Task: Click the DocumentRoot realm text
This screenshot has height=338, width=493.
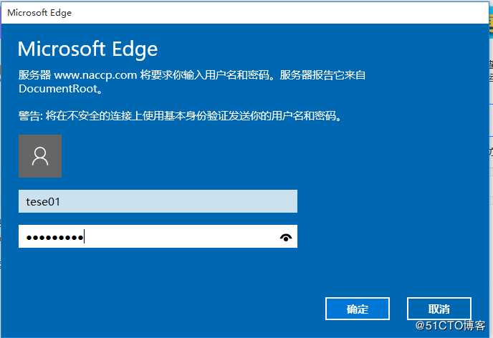Action: tap(58, 89)
